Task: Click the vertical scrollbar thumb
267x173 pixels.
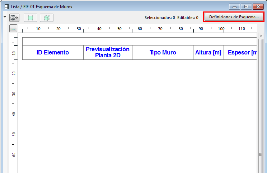Action: (x=261, y=105)
